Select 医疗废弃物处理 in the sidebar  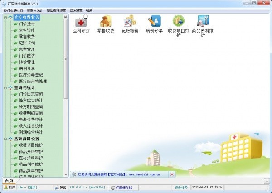[x=33, y=82]
